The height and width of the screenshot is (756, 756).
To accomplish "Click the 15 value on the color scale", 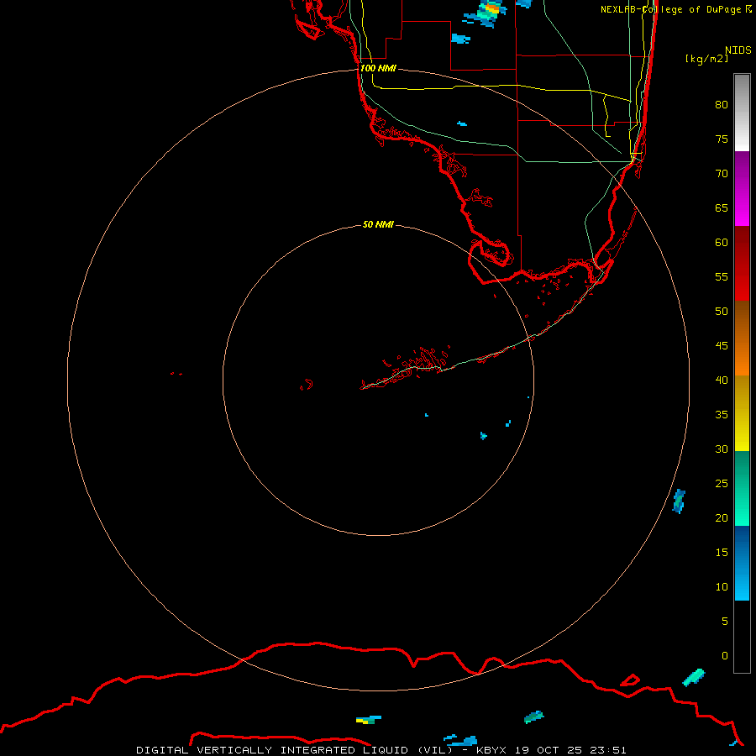I will point(722,553).
